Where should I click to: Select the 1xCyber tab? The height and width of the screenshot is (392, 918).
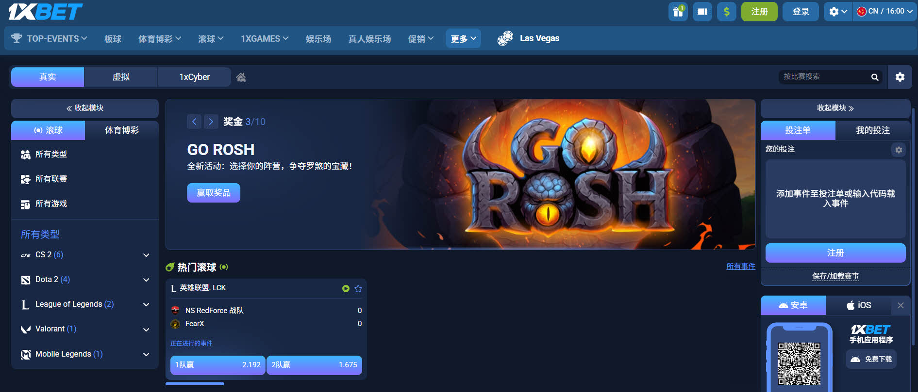coord(194,77)
